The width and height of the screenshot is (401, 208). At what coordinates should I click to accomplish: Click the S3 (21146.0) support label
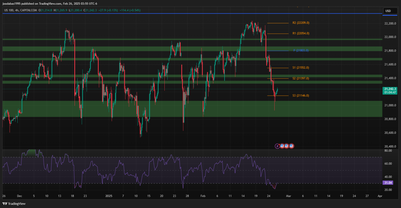tap(301, 96)
